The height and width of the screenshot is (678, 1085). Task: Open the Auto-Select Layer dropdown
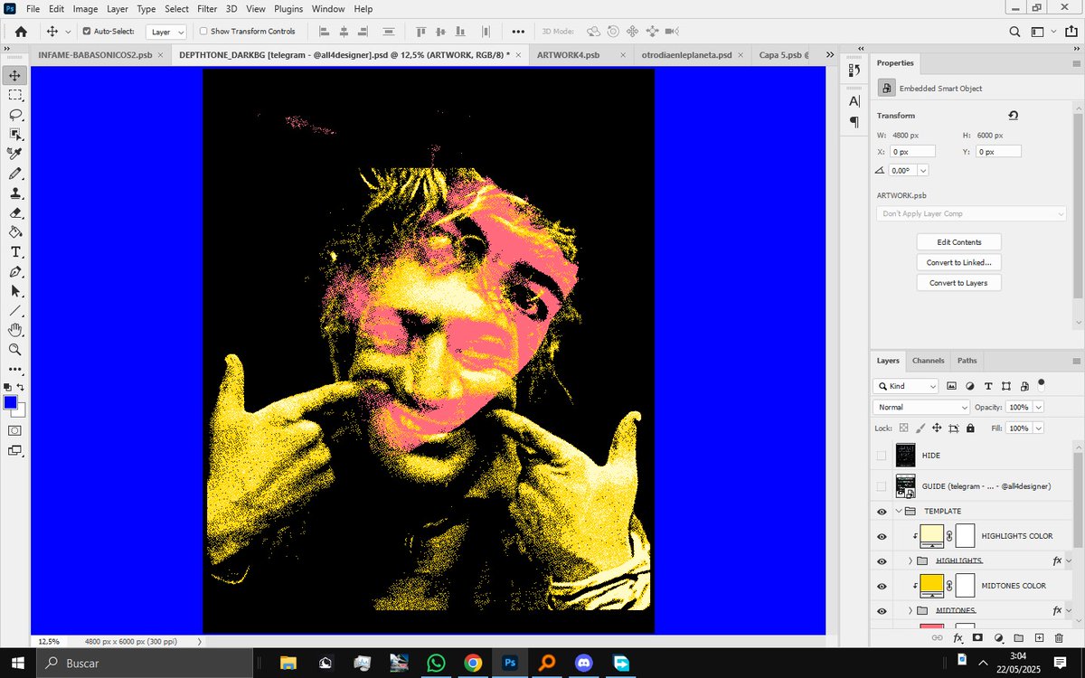[166, 32]
